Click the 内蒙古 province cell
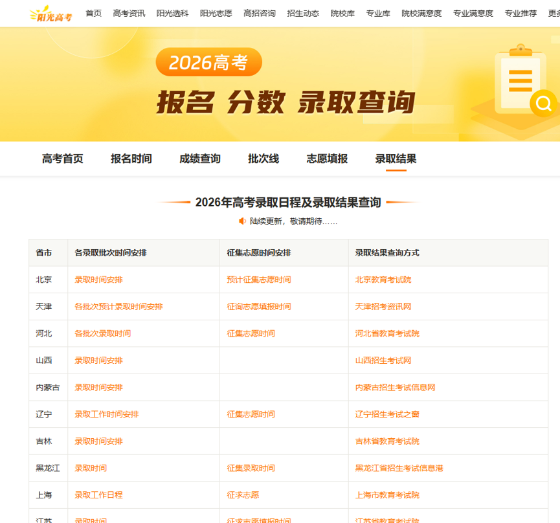Image resolution: width=560 pixels, height=523 pixels. [x=48, y=388]
